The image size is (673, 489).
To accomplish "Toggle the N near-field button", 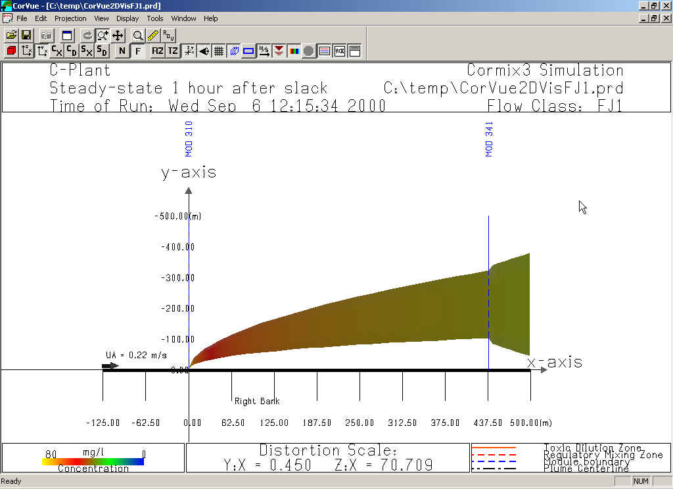I will click(x=122, y=51).
